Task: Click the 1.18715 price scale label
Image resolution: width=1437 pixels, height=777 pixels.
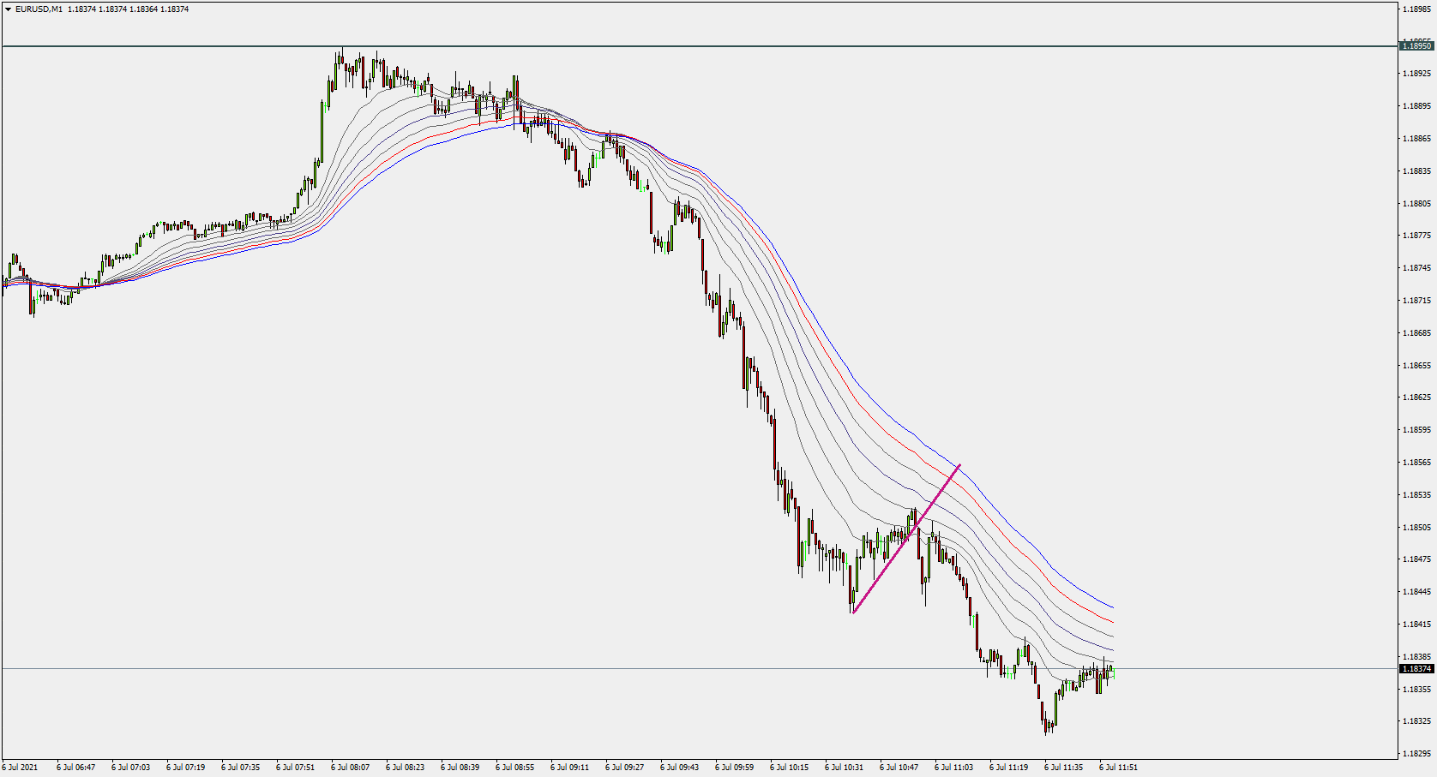Action: click(x=1417, y=301)
